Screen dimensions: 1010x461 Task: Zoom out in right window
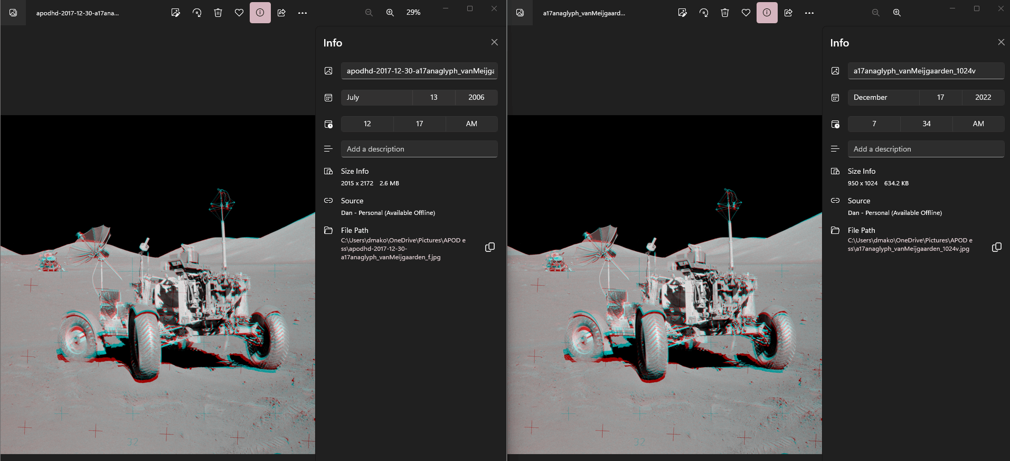pyautogui.click(x=876, y=13)
